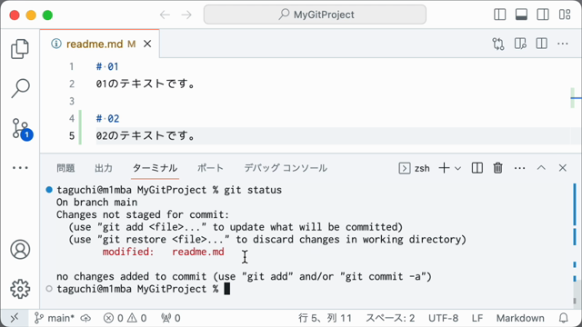Image resolution: width=582 pixels, height=327 pixels.
Task: Click the Open Changes icon in editor toolbar
Action: coord(498,44)
